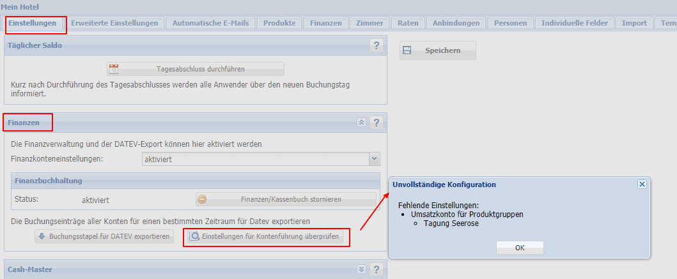Viewport: 677px width, 279px height.
Task: Switch to Erweiterte Einstellungen tab
Action: (x=114, y=23)
